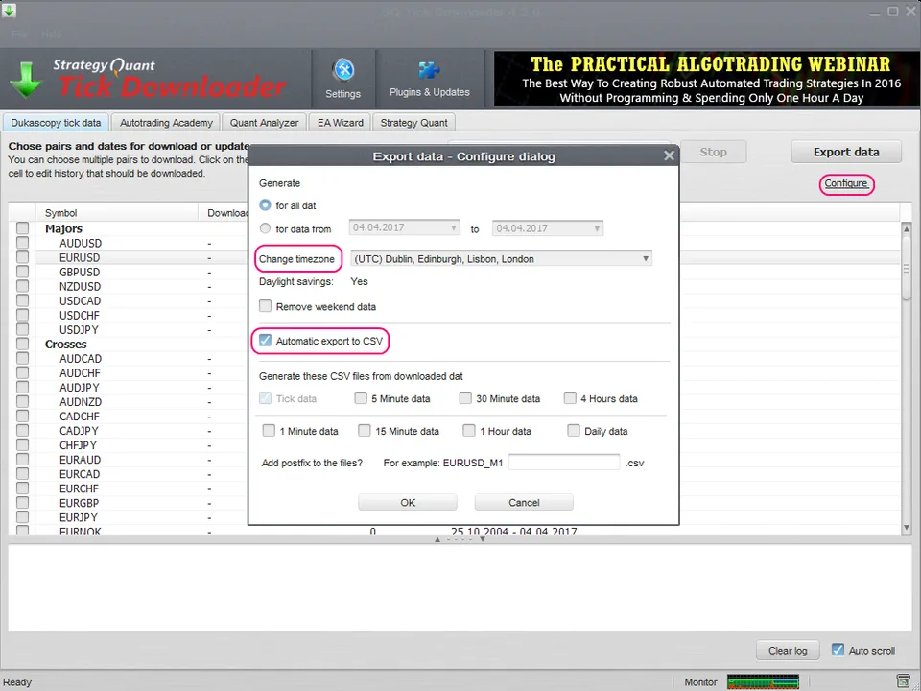921x691 pixels.
Task: Select the GBPUSD row
Action: coord(80,272)
